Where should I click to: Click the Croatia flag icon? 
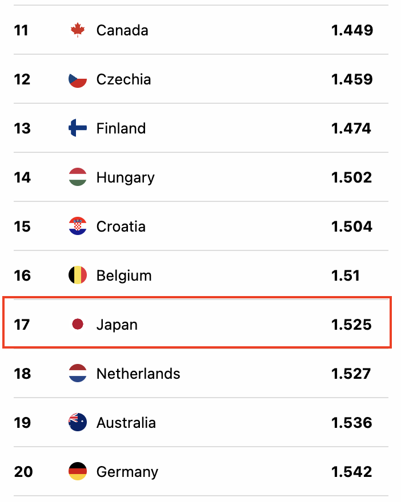tap(78, 226)
